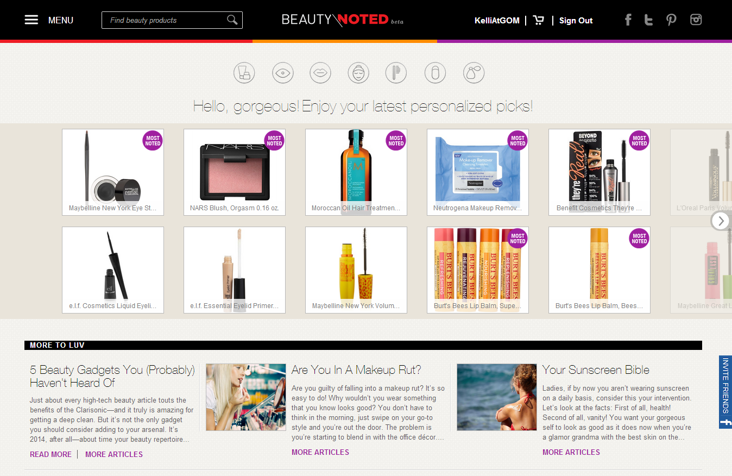Image resolution: width=732 pixels, height=476 pixels.
Task: Open e.l.f. Cosmetics Liquid Eyeliner card
Action: [x=113, y=270]
